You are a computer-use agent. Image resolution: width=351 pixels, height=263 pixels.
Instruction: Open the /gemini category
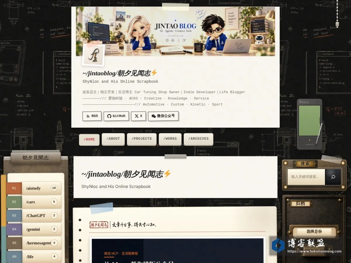point(34,229)
